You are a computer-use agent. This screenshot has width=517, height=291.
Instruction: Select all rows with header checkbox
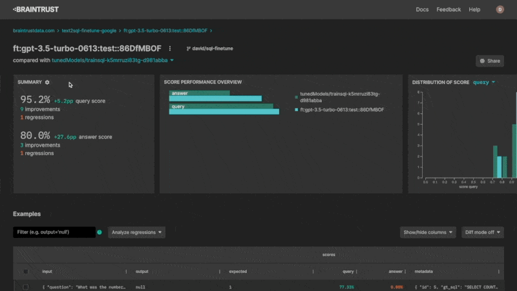(26, 272)
